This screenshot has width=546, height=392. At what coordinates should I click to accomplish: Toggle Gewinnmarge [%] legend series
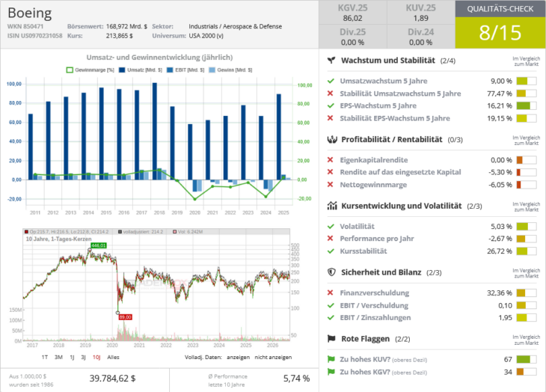(x=91, y=70)
